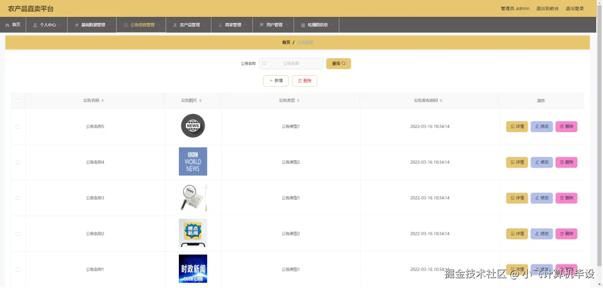This screenshot has height=288, width=603.
Task: Click pink 删除 for 公告名称5
Action: [566, 127]
